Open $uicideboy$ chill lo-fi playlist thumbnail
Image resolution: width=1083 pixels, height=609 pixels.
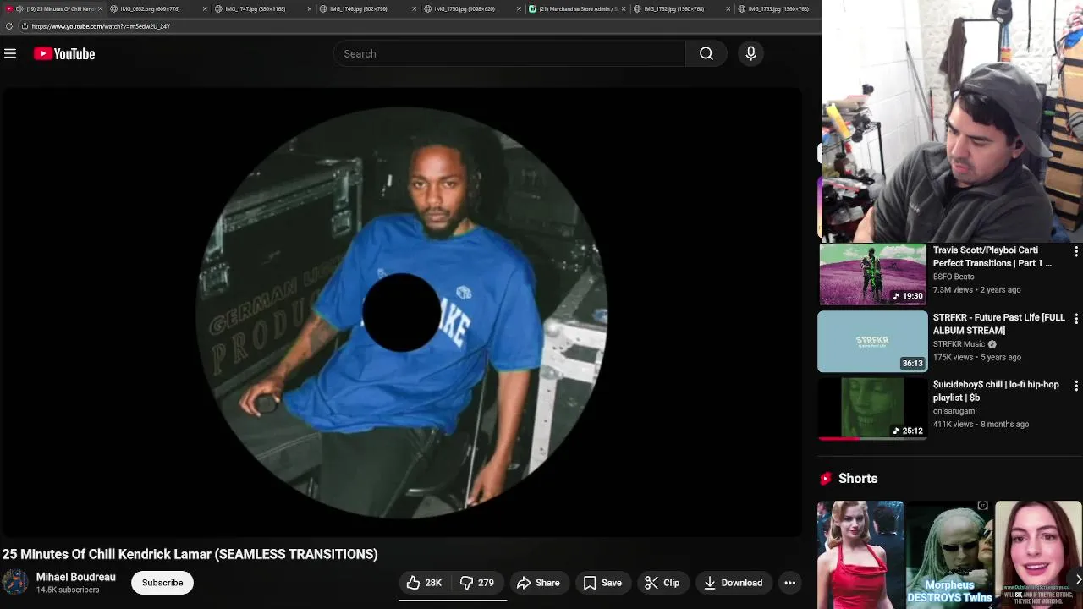872,409
